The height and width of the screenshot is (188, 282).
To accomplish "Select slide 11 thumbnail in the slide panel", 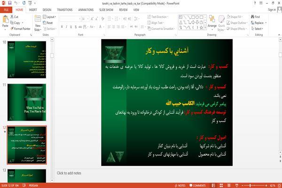I will (x=27, y=102).
